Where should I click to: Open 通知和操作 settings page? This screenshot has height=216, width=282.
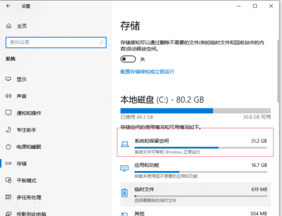(29, 113)
